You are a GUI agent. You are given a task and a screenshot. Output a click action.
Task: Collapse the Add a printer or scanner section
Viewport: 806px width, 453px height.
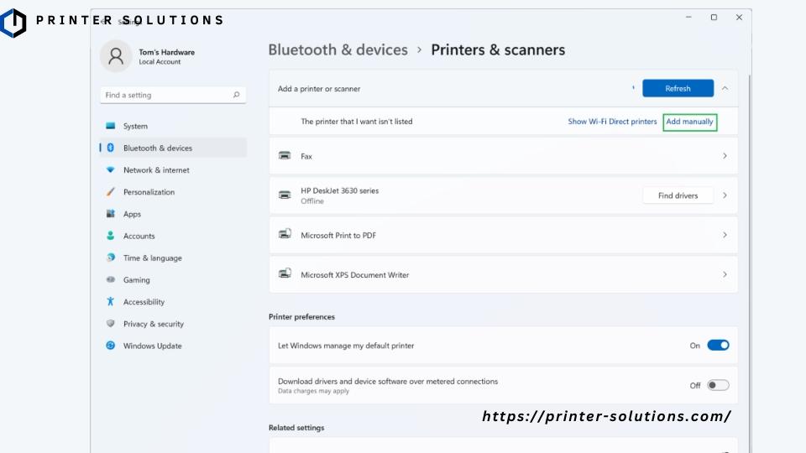pos(725,88)
